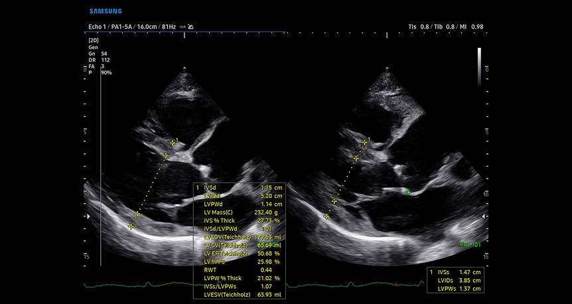Image resolution: width=572 pixels, height=304 pixels.
Task: Click the grayscale bar at top right
Action: click(479, 68)
